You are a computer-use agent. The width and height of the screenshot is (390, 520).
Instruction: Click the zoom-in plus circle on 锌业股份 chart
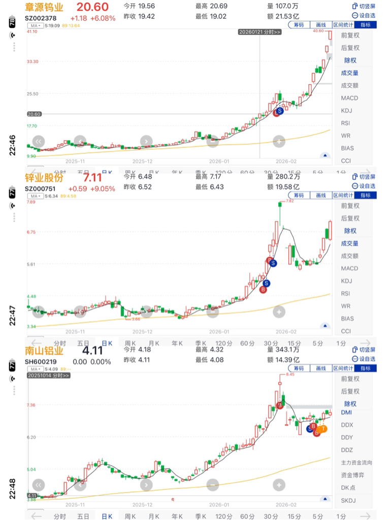click(x=279, y=311)
